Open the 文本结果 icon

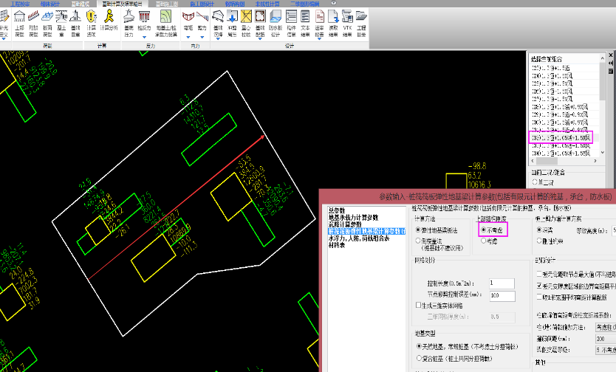pyautogui.click(x=305, y=16)
